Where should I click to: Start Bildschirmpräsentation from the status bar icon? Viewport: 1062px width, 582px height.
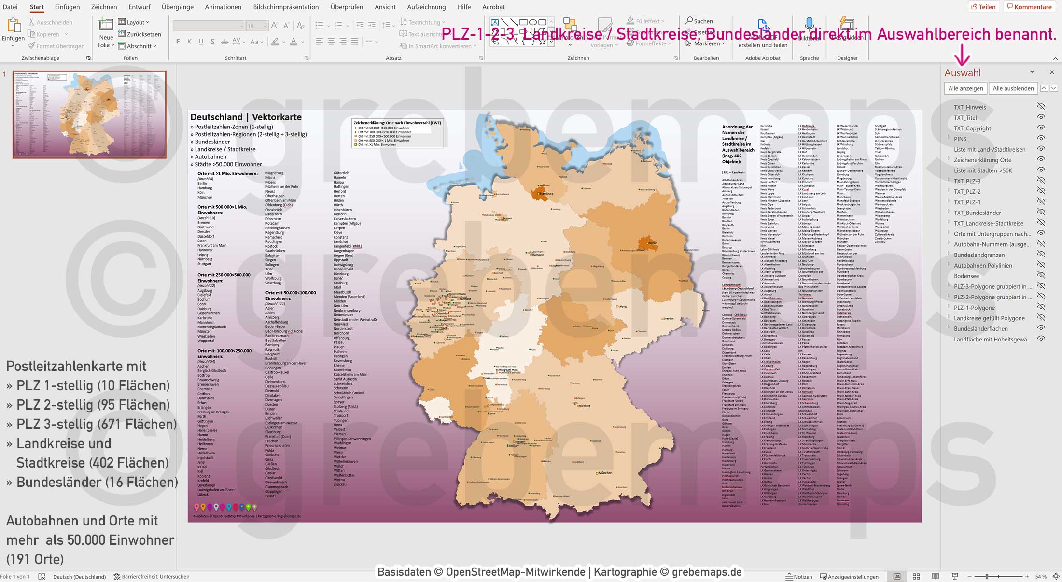[955, 576]
